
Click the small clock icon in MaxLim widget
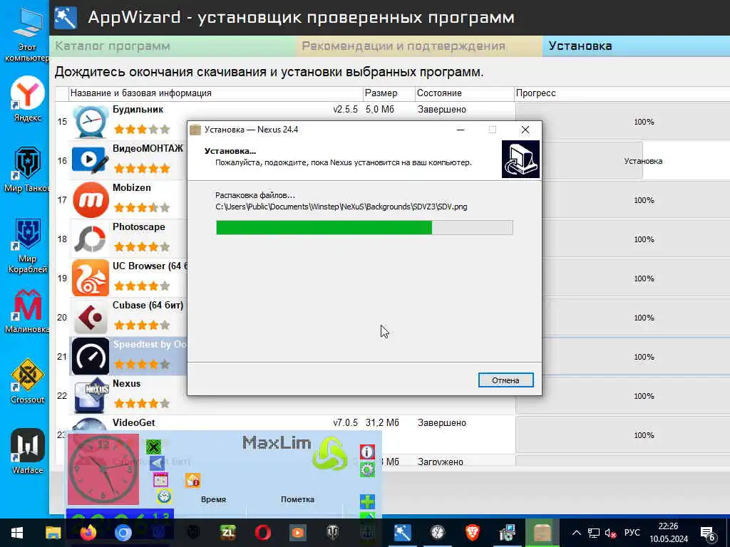click(x=163, y=496)
